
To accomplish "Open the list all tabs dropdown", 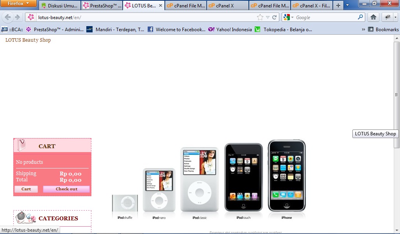I will 347,5.
